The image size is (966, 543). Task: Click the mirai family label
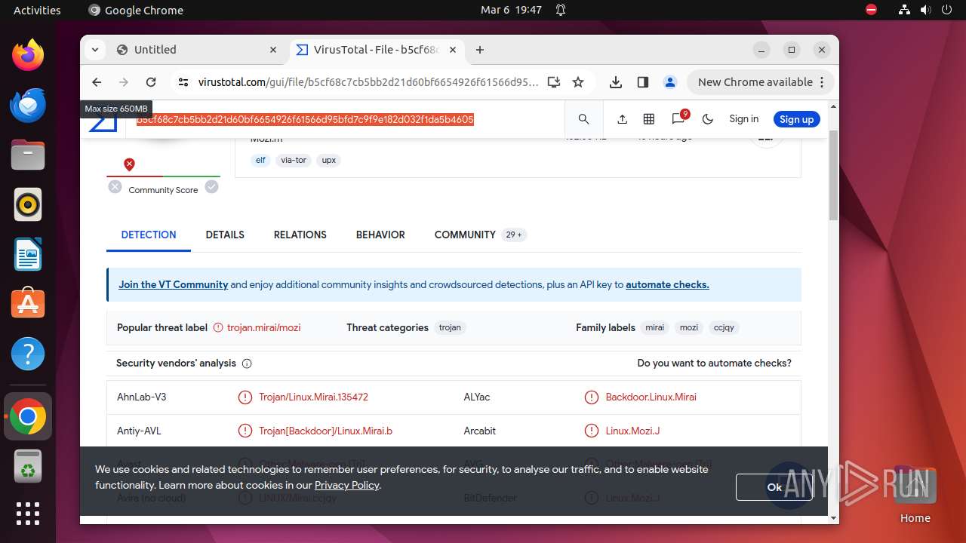pyautogui.click(x=654, y=327)
